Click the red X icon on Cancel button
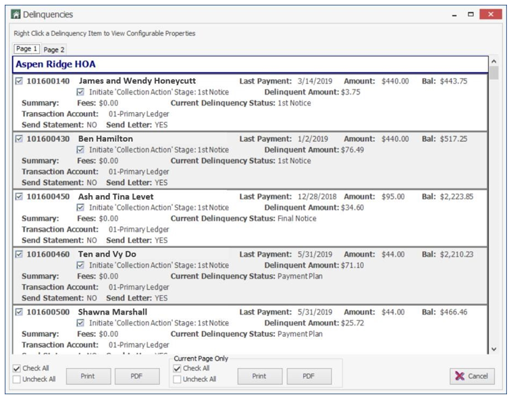 tap(460, 376)
